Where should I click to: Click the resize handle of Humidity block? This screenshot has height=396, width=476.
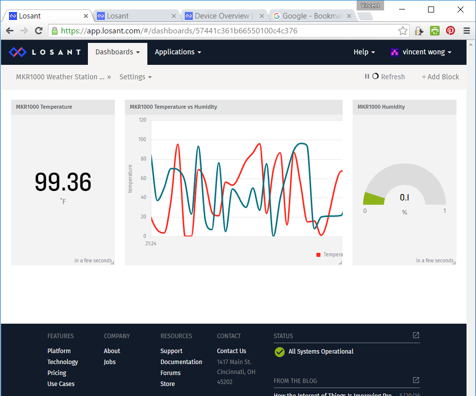pyautogui.click(x=454, y=263)
